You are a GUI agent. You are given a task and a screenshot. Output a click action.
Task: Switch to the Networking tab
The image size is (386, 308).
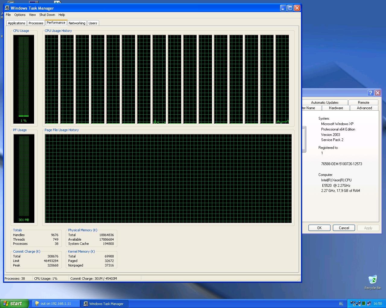point(77,23)
